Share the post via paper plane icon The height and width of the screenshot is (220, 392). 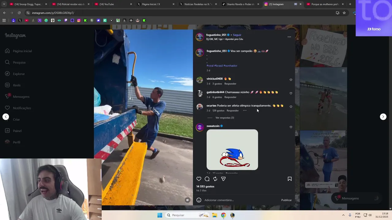pyautogui.click(x=223, y=179)
